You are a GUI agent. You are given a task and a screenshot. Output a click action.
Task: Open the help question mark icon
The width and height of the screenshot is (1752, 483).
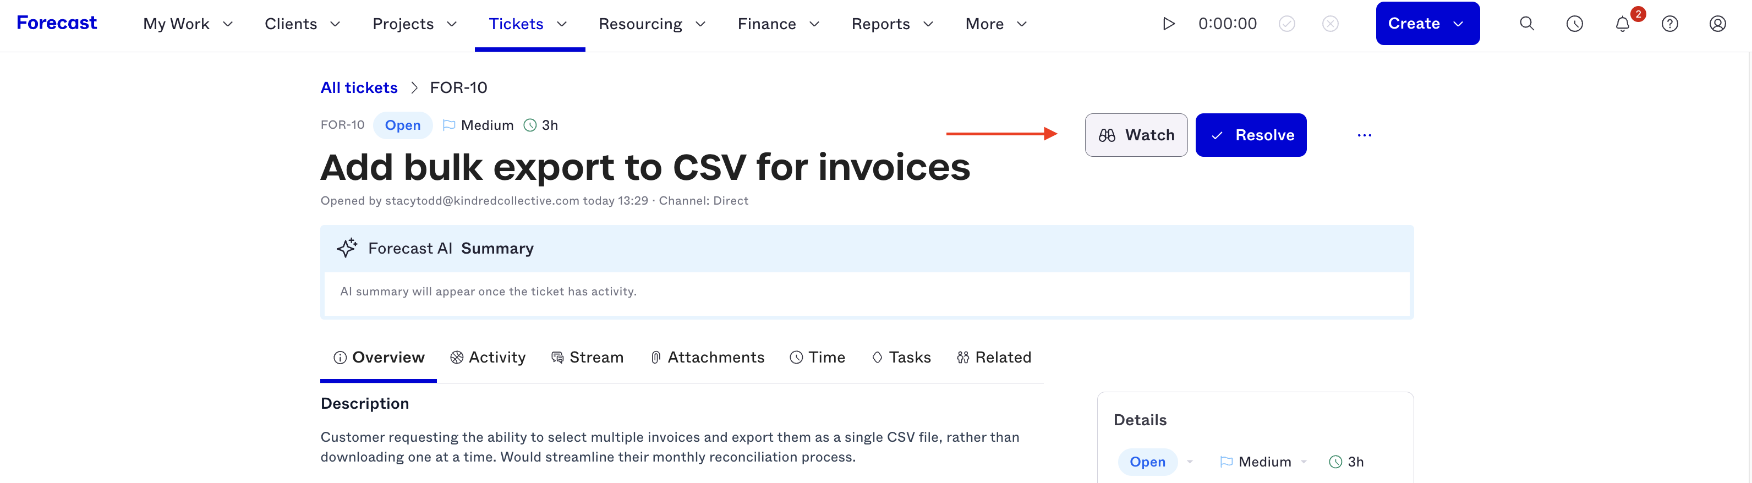point(1669,24)
